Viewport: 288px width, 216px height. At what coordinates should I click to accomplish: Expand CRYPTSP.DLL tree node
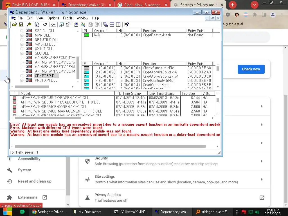(x=22, y=76)
